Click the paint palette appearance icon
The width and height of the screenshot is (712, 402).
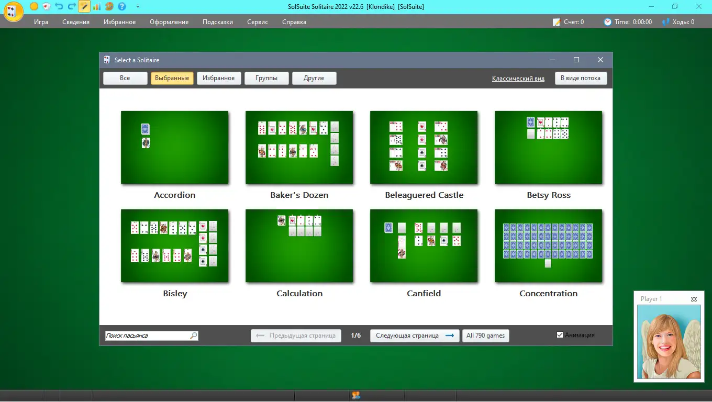pos(109,6)
